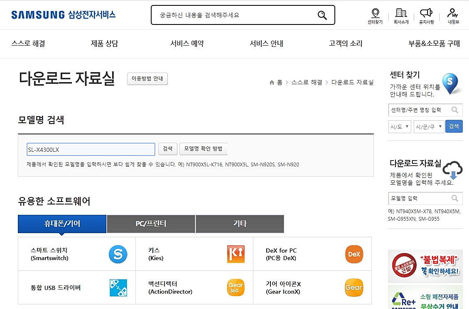Click the blue S map pin icon

(451, 84)
